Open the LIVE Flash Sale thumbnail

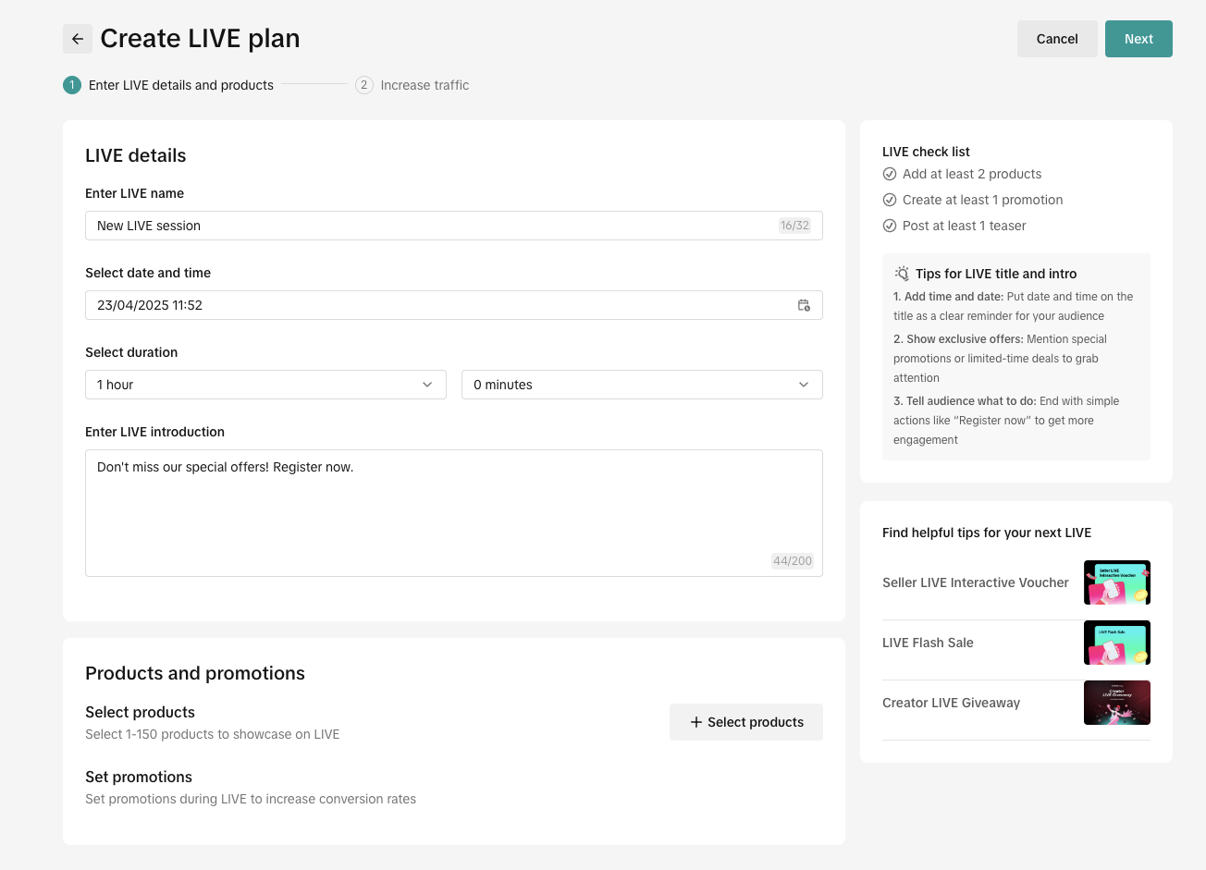[1116, 643]
